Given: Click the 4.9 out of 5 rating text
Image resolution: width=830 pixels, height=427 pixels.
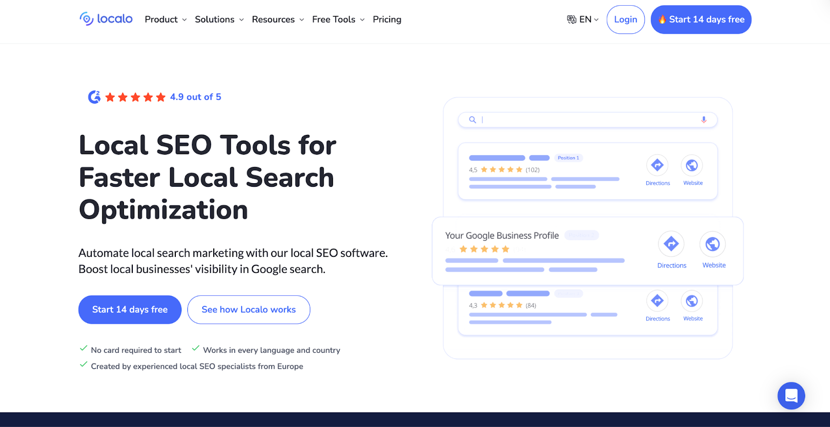Looking at the screenshot, I should tap(196, 97).
